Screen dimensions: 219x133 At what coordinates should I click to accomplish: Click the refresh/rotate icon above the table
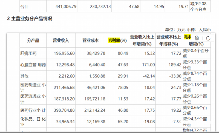pyautogui.click(x=208, y=38)
